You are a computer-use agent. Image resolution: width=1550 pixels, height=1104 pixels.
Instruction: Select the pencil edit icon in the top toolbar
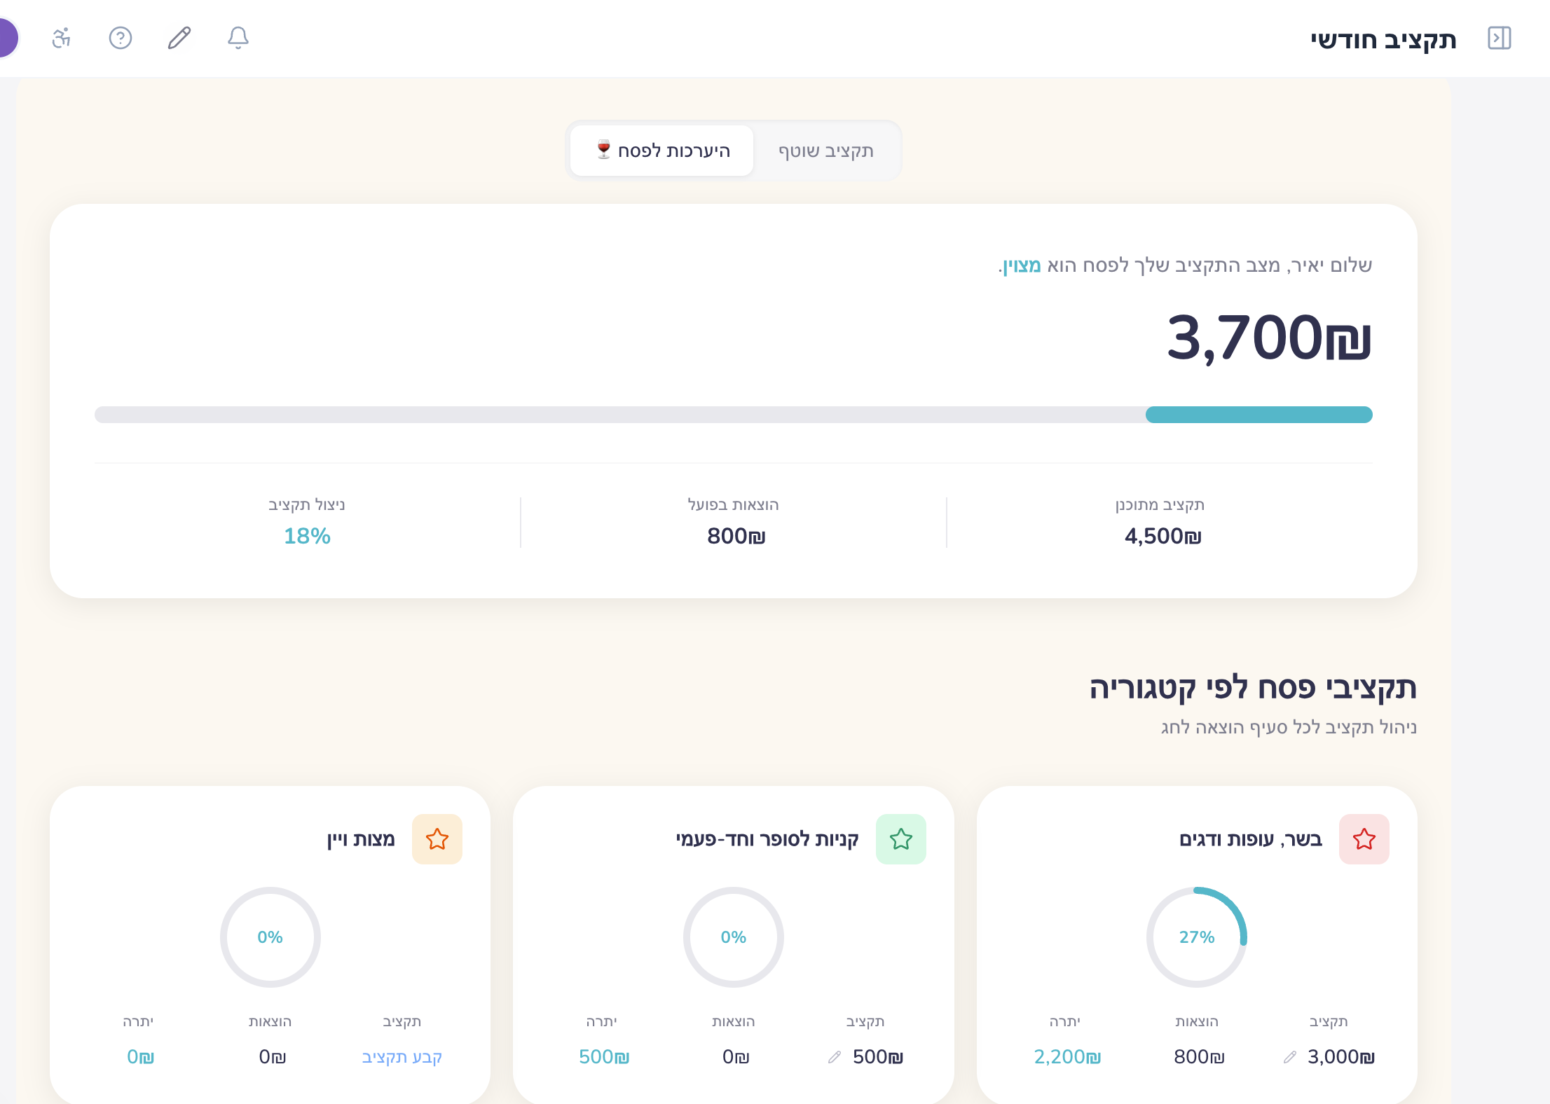point(178,39)
